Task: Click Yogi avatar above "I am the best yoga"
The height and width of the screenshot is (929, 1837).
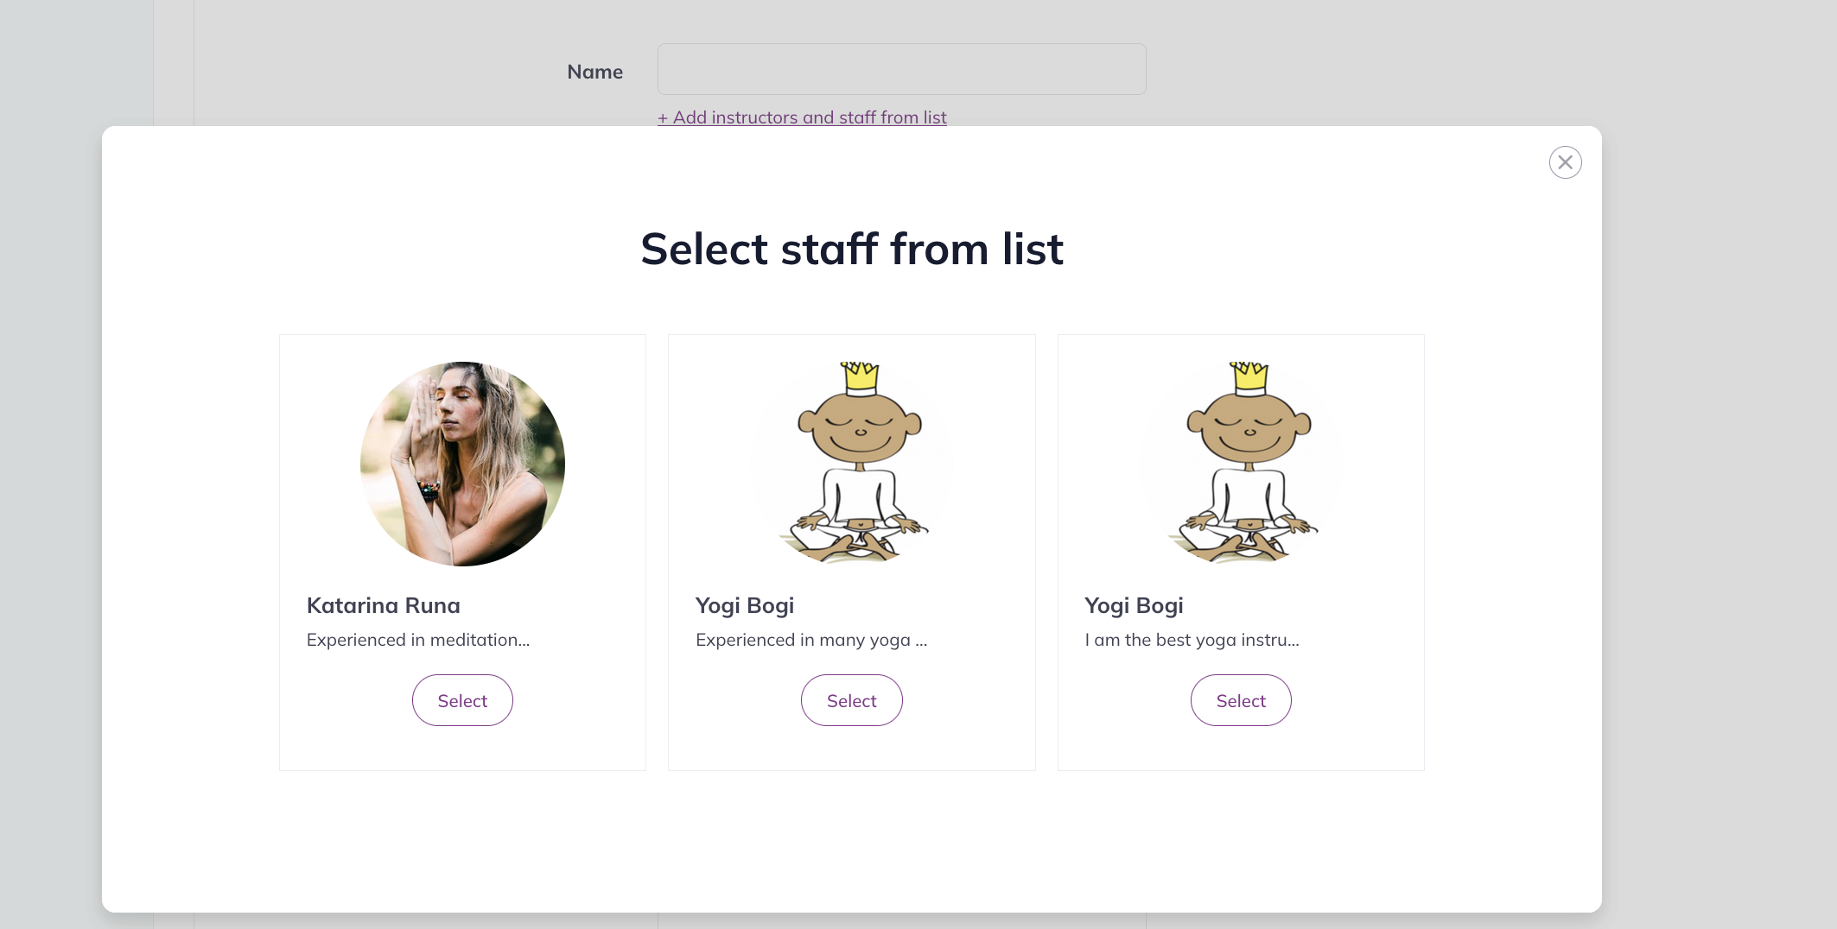Action: [x=1241, y=464]
